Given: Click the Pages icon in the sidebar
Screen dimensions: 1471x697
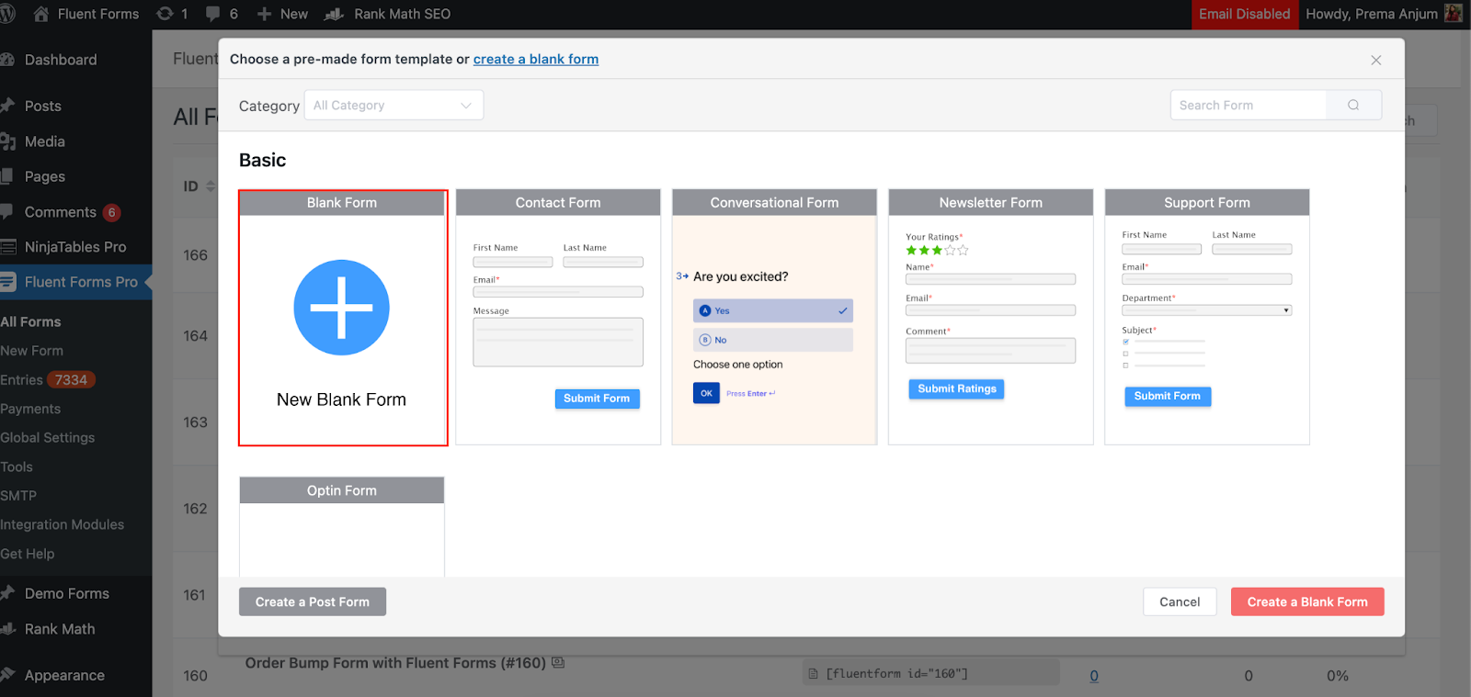Looking at the screenshot, I should pos(7,176).
